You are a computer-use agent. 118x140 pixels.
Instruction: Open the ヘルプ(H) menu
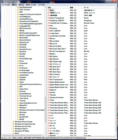41,5
